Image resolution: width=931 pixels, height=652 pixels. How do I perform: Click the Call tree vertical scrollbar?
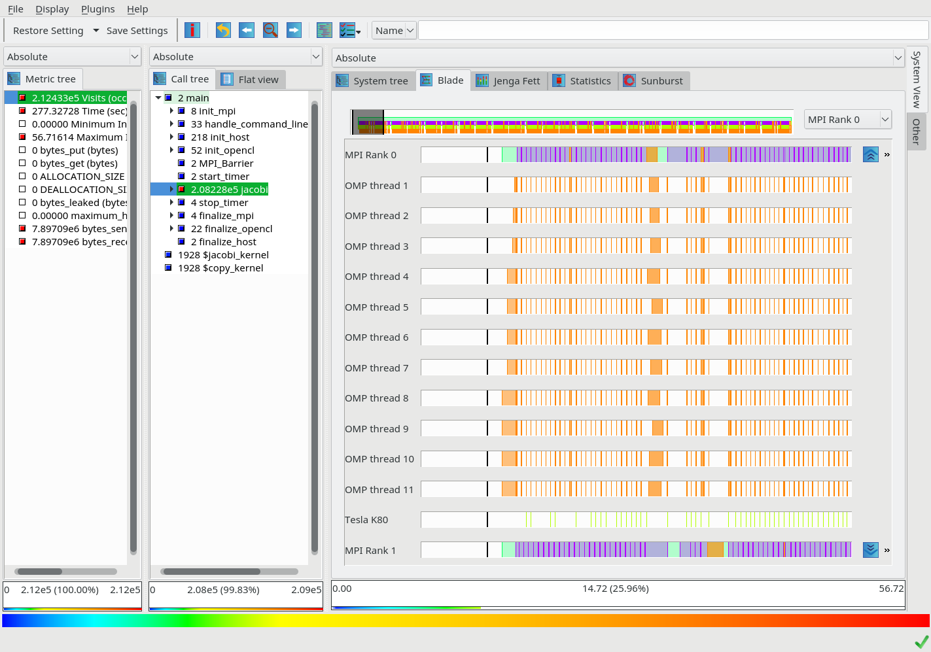coord(315,327)
